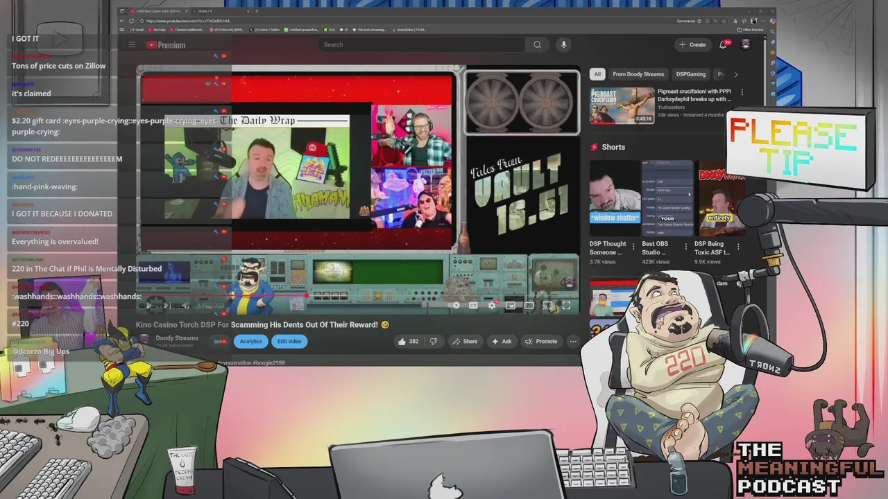Click the browser address bar URL
Viewport: 888px width, 499px height.
(187, 21)
